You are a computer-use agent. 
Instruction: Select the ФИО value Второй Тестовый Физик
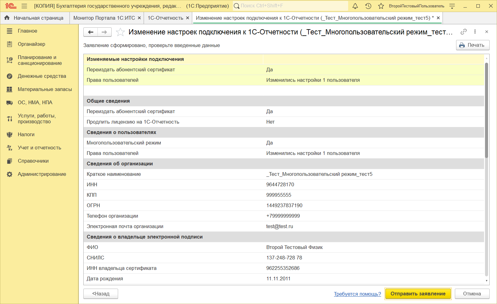point(294,247)
